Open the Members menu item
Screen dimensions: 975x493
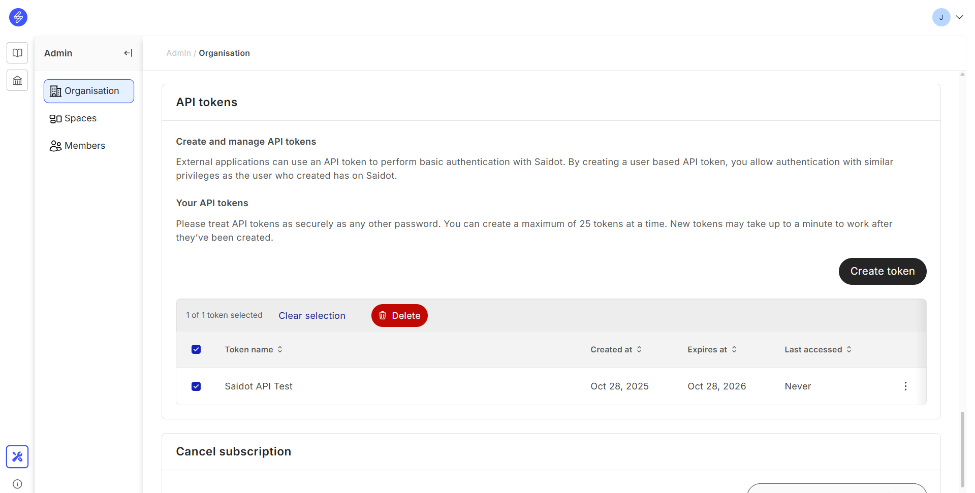pyautogui.click(x=84, y=146)
